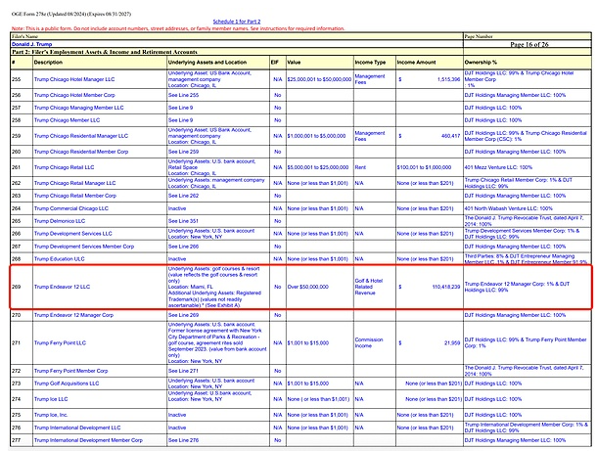Select "Trump Chicago Hotel Member Corp" description
Viewport: 597px width, 451px height.
coord(74,95)
